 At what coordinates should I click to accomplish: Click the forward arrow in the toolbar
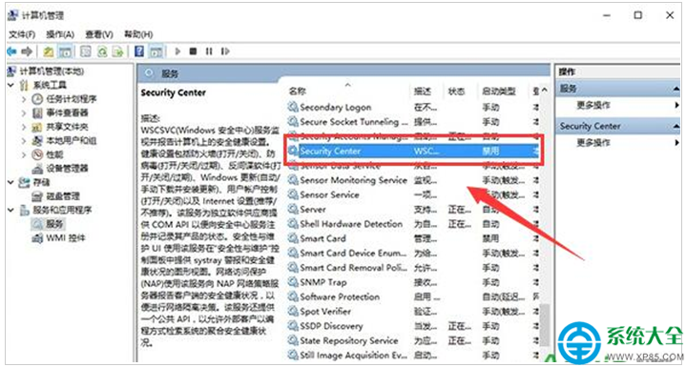27,51
